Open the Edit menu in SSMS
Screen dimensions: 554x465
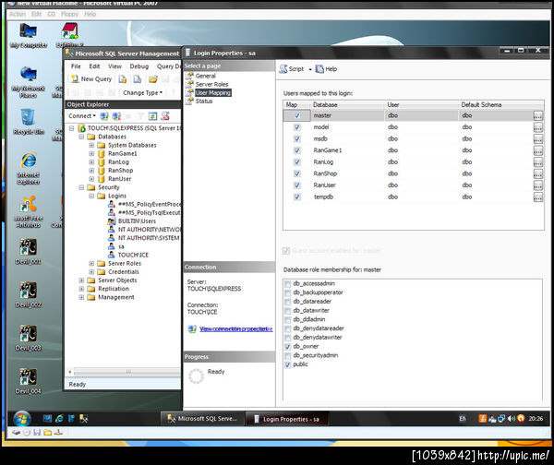click(x=94, y=66)
